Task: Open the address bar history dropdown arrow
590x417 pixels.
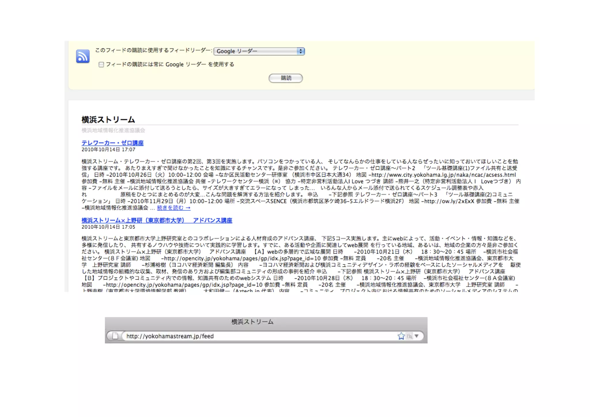Action: [x=417, y=336]
